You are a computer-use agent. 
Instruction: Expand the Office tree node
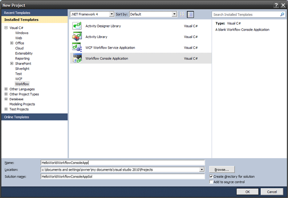(x=12, y=43)
